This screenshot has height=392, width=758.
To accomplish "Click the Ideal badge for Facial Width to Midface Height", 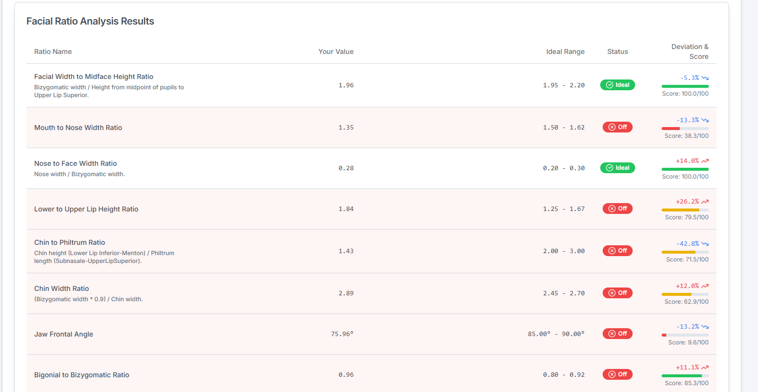I will point(617,85).
